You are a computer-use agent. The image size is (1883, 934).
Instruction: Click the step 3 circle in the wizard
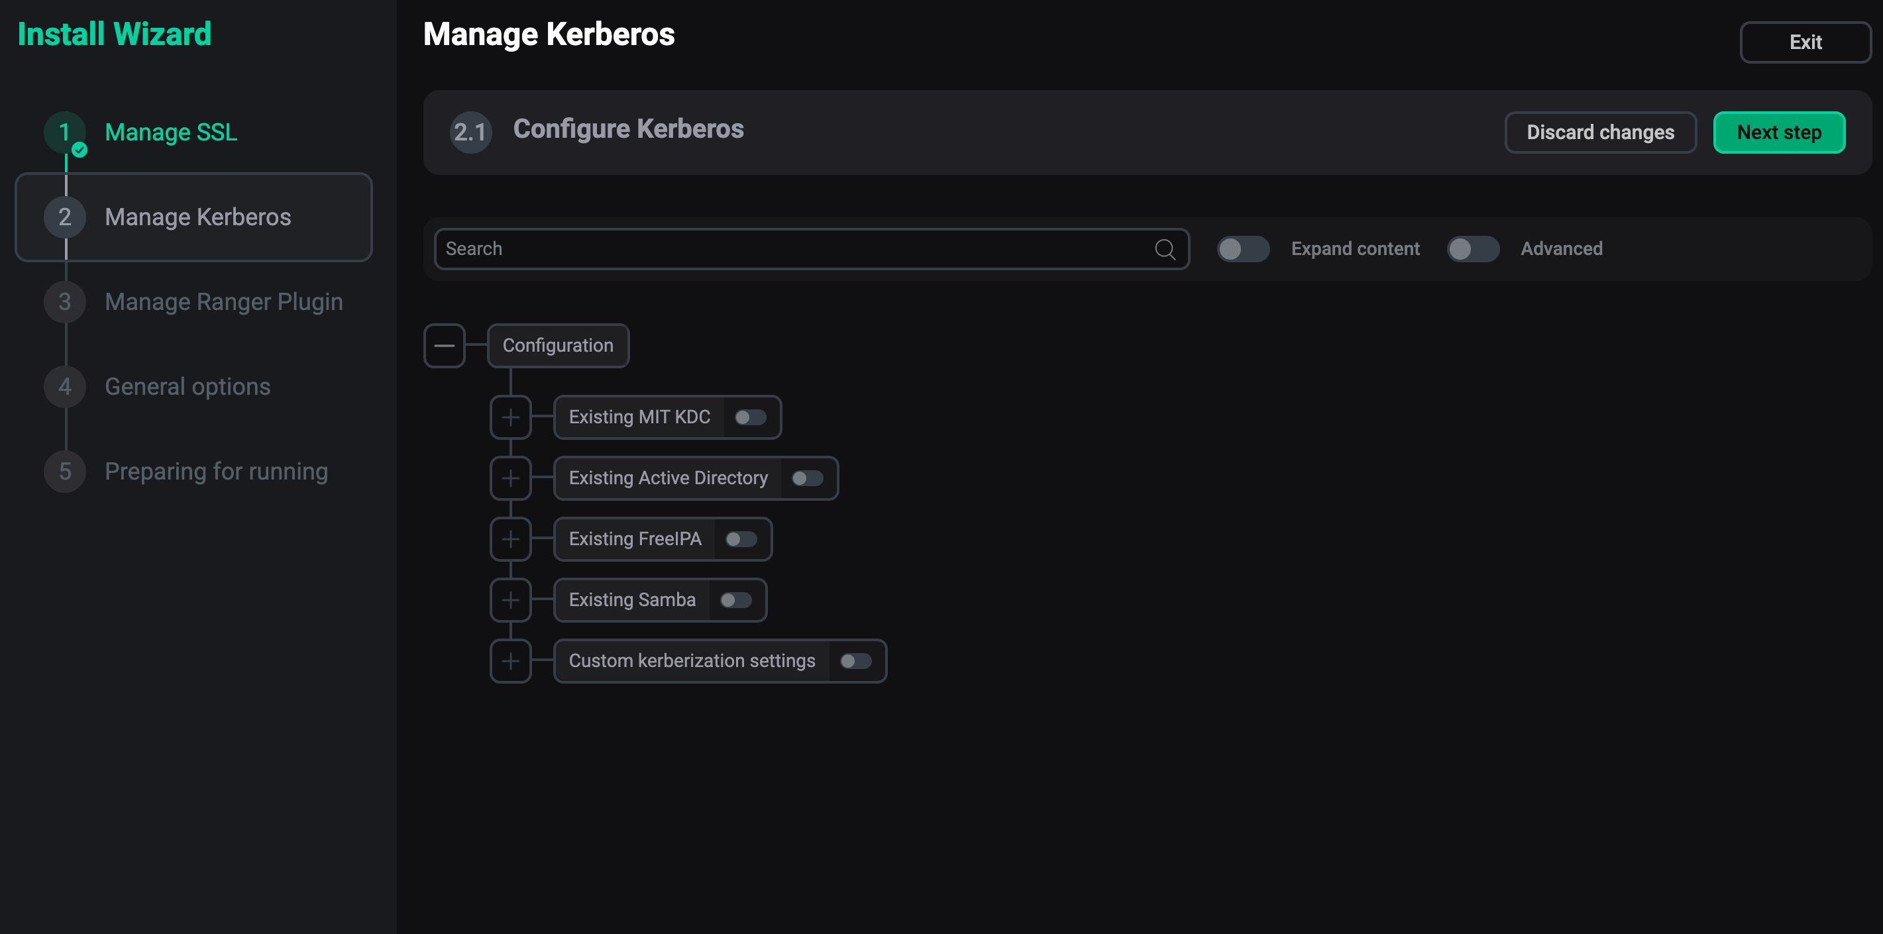[x=65, y=302]
